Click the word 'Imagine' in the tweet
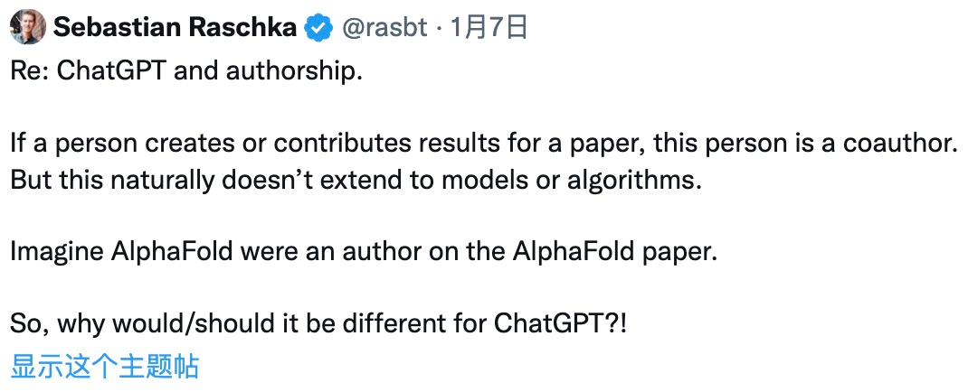 coord(57,253)
